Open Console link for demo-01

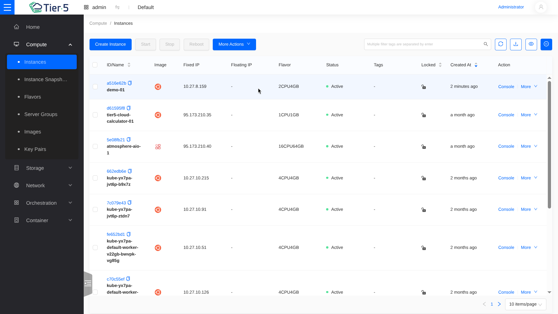point(506,87)
